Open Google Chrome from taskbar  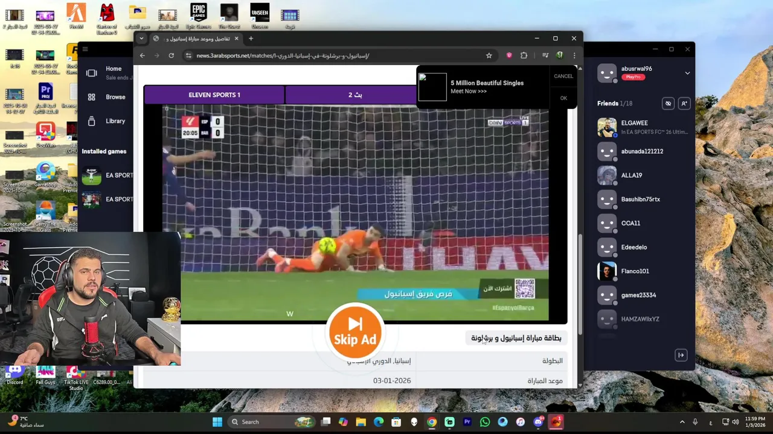click(x=432, y=422)
